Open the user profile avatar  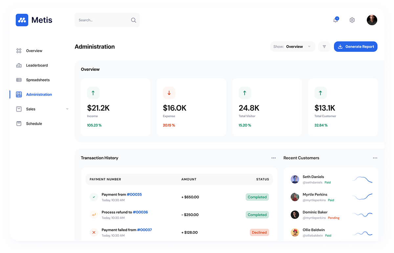point(372,20)
